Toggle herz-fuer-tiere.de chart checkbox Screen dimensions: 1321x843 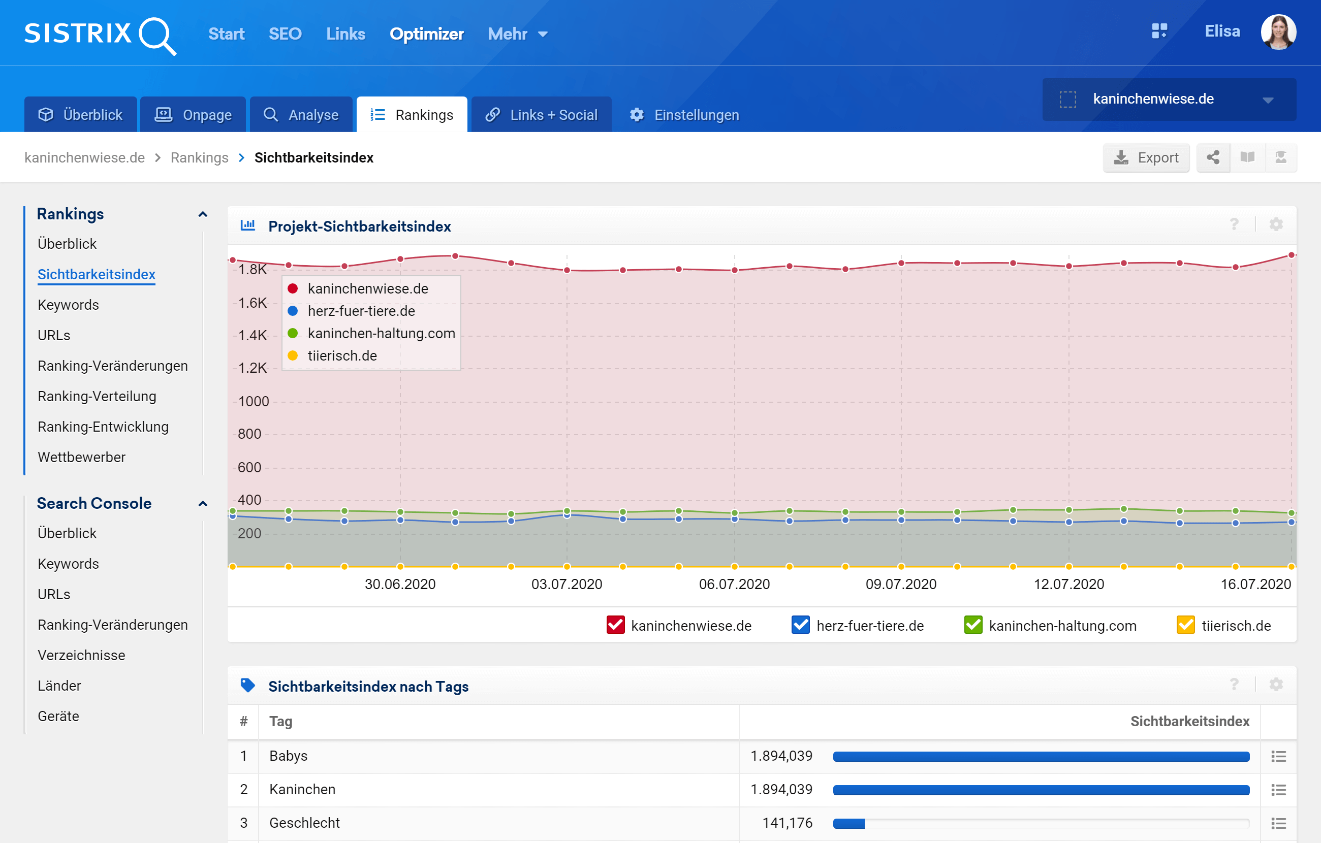tap(800, 625)
